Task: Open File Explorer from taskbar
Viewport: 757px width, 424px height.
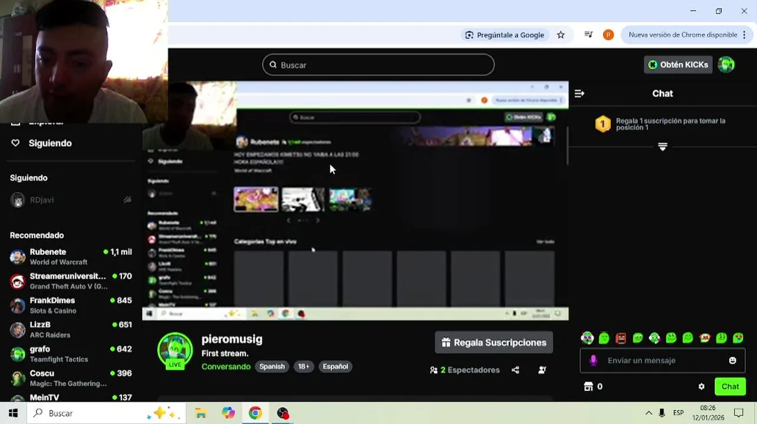Action: (x=200, y=413)
